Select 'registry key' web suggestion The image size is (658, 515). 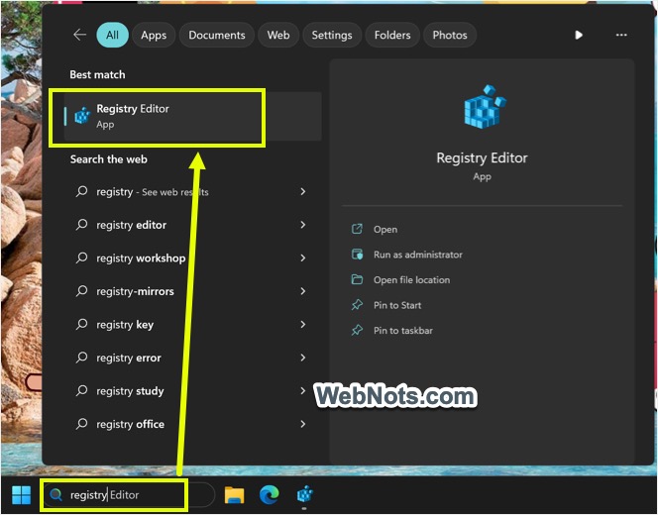(x=192, y=324)
